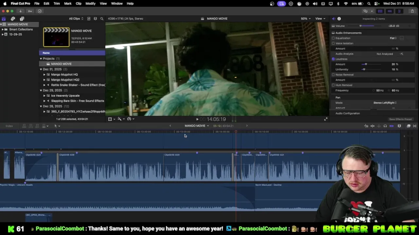Enter viewer full screen mode
419x235 pixels.
326,119
